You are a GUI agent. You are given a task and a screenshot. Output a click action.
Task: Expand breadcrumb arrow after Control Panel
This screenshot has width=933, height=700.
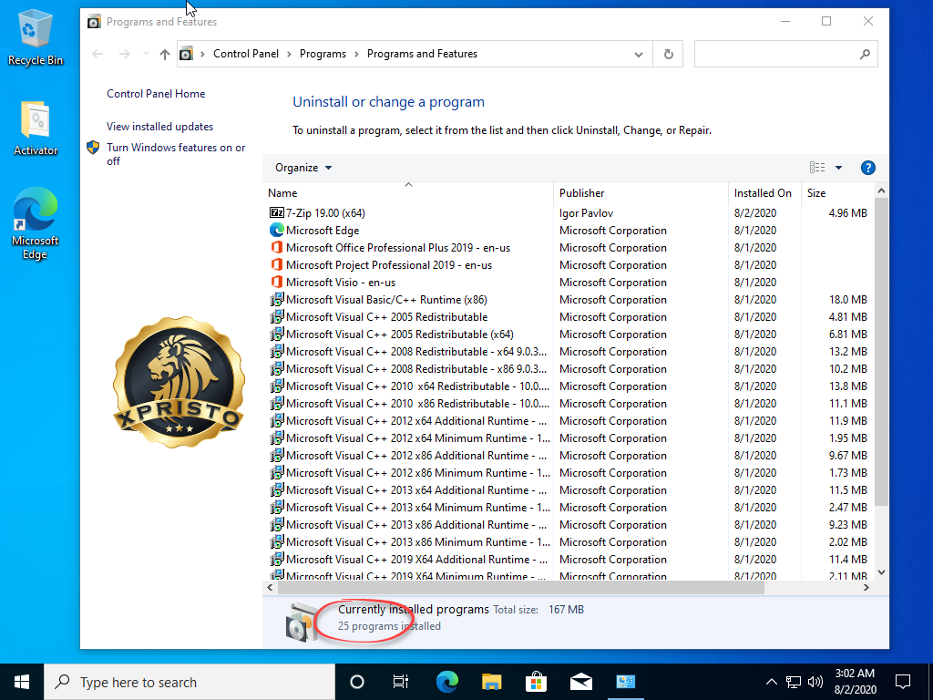pyautogui.click(x=289, y=54)
